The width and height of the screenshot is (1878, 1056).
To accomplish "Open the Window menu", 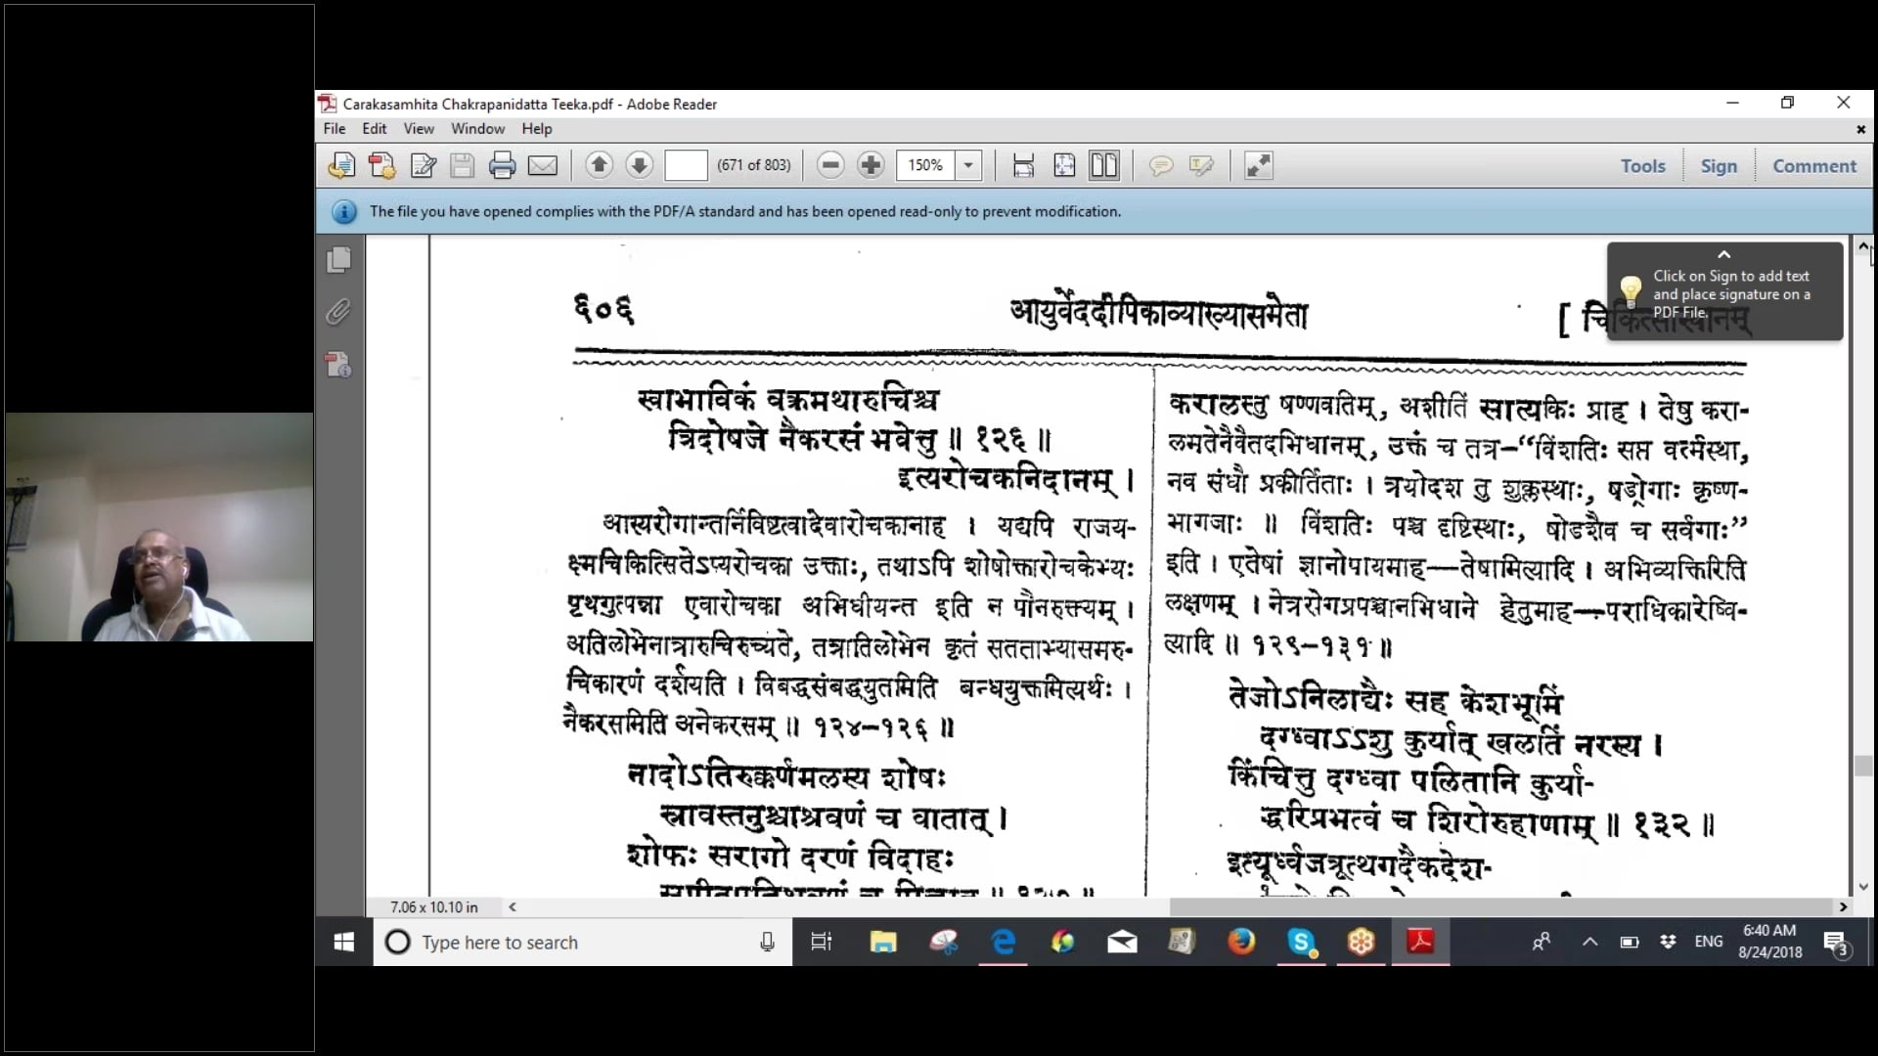I will 477,128.
